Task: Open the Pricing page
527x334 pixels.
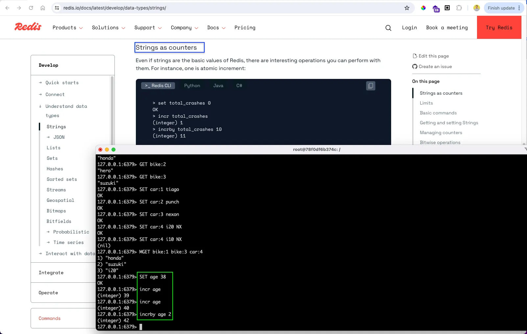Action: pos(245,28)
